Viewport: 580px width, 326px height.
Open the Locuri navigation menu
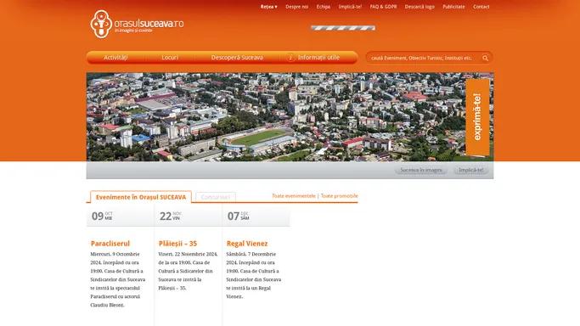170,58
